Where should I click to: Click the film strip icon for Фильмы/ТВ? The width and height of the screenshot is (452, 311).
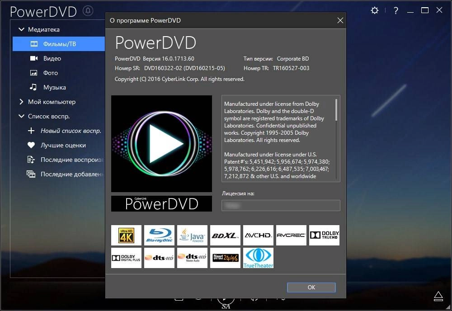pos(34,44)
